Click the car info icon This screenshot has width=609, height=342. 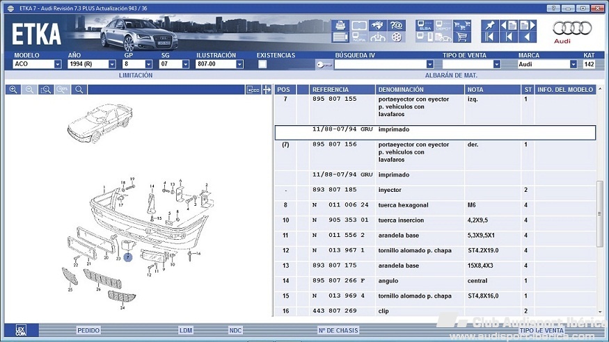(x=377, y=38)
